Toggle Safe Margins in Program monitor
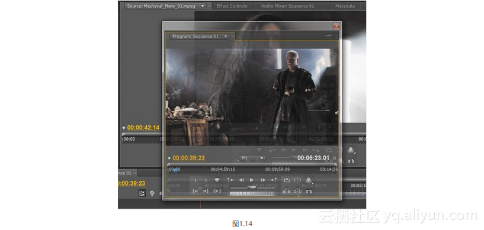 pos(297,180)
